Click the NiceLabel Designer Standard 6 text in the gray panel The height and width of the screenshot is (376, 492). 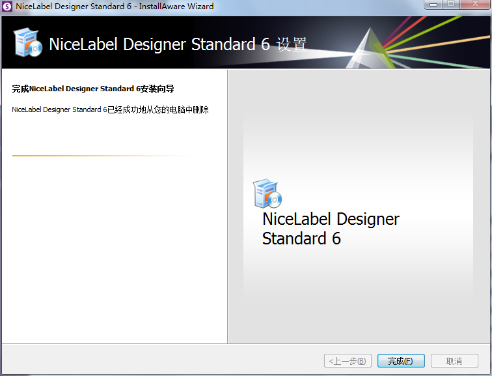331,228
